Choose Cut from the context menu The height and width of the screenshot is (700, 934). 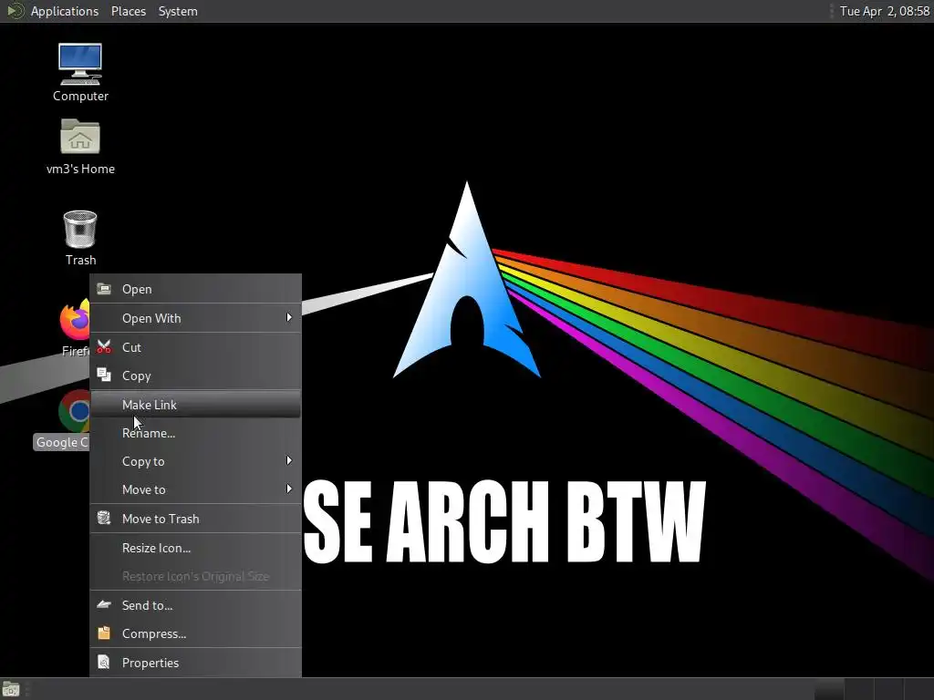pyautogui.click(x=195, y=347)
